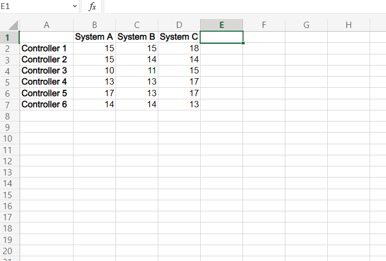The image size is (386, 261).
Task: Select row 6 header
Action: coord(10,94)
